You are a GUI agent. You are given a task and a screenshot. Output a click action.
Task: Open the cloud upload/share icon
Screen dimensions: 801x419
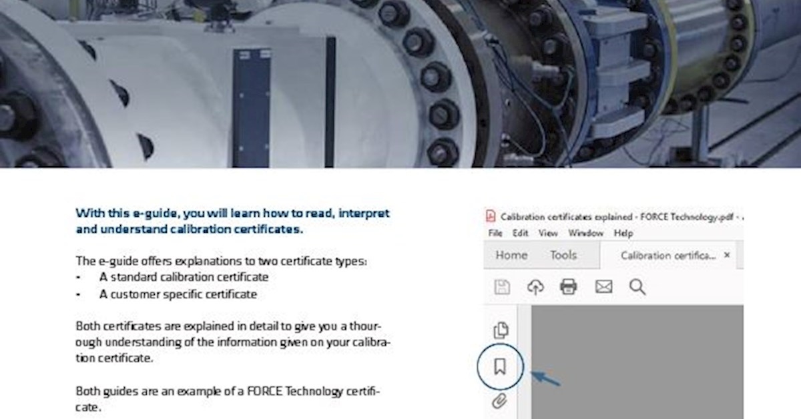pos(534,287)
